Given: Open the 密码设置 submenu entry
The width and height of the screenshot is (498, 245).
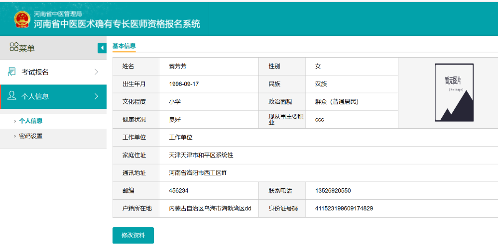Looking at the screenshot, I should pos(30,136).
